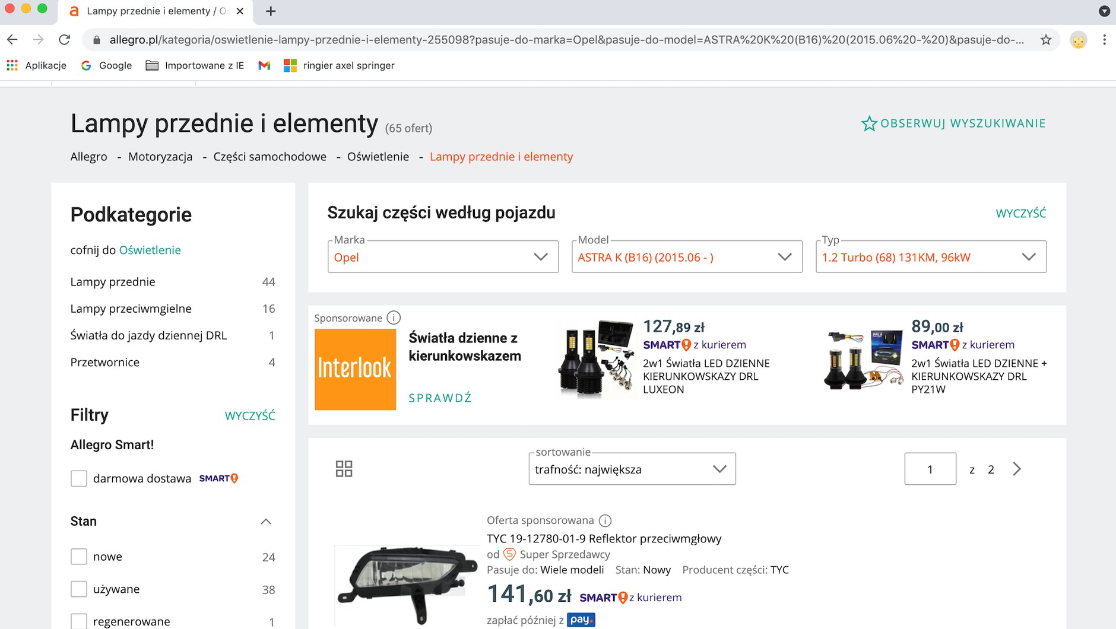Open 127,89 zł LUXEON LED lights thumbnail
1116x629 pixels.
tap(596, 358)
